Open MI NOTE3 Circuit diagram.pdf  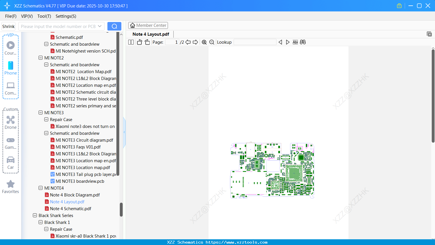[x=82, y=140]
